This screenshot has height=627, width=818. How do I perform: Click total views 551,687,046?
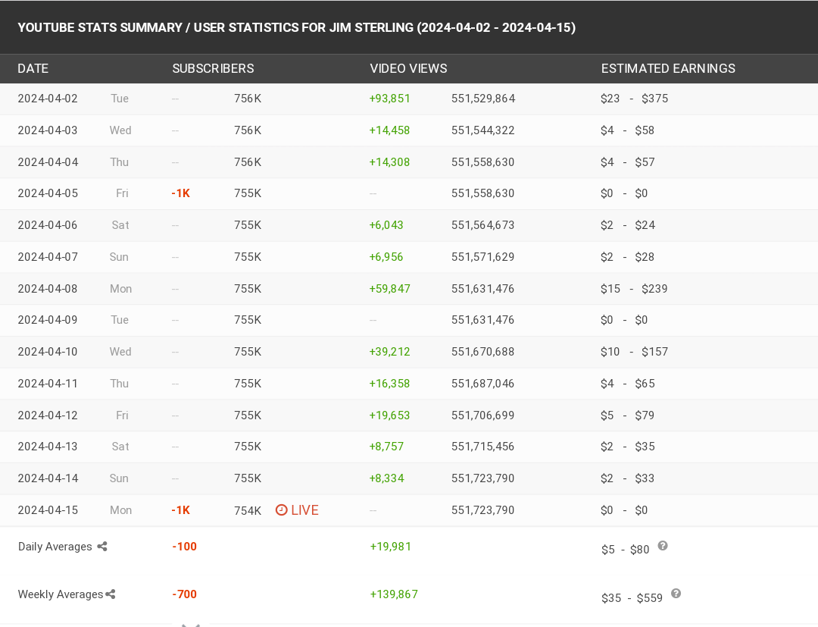[x=483, y=384]
